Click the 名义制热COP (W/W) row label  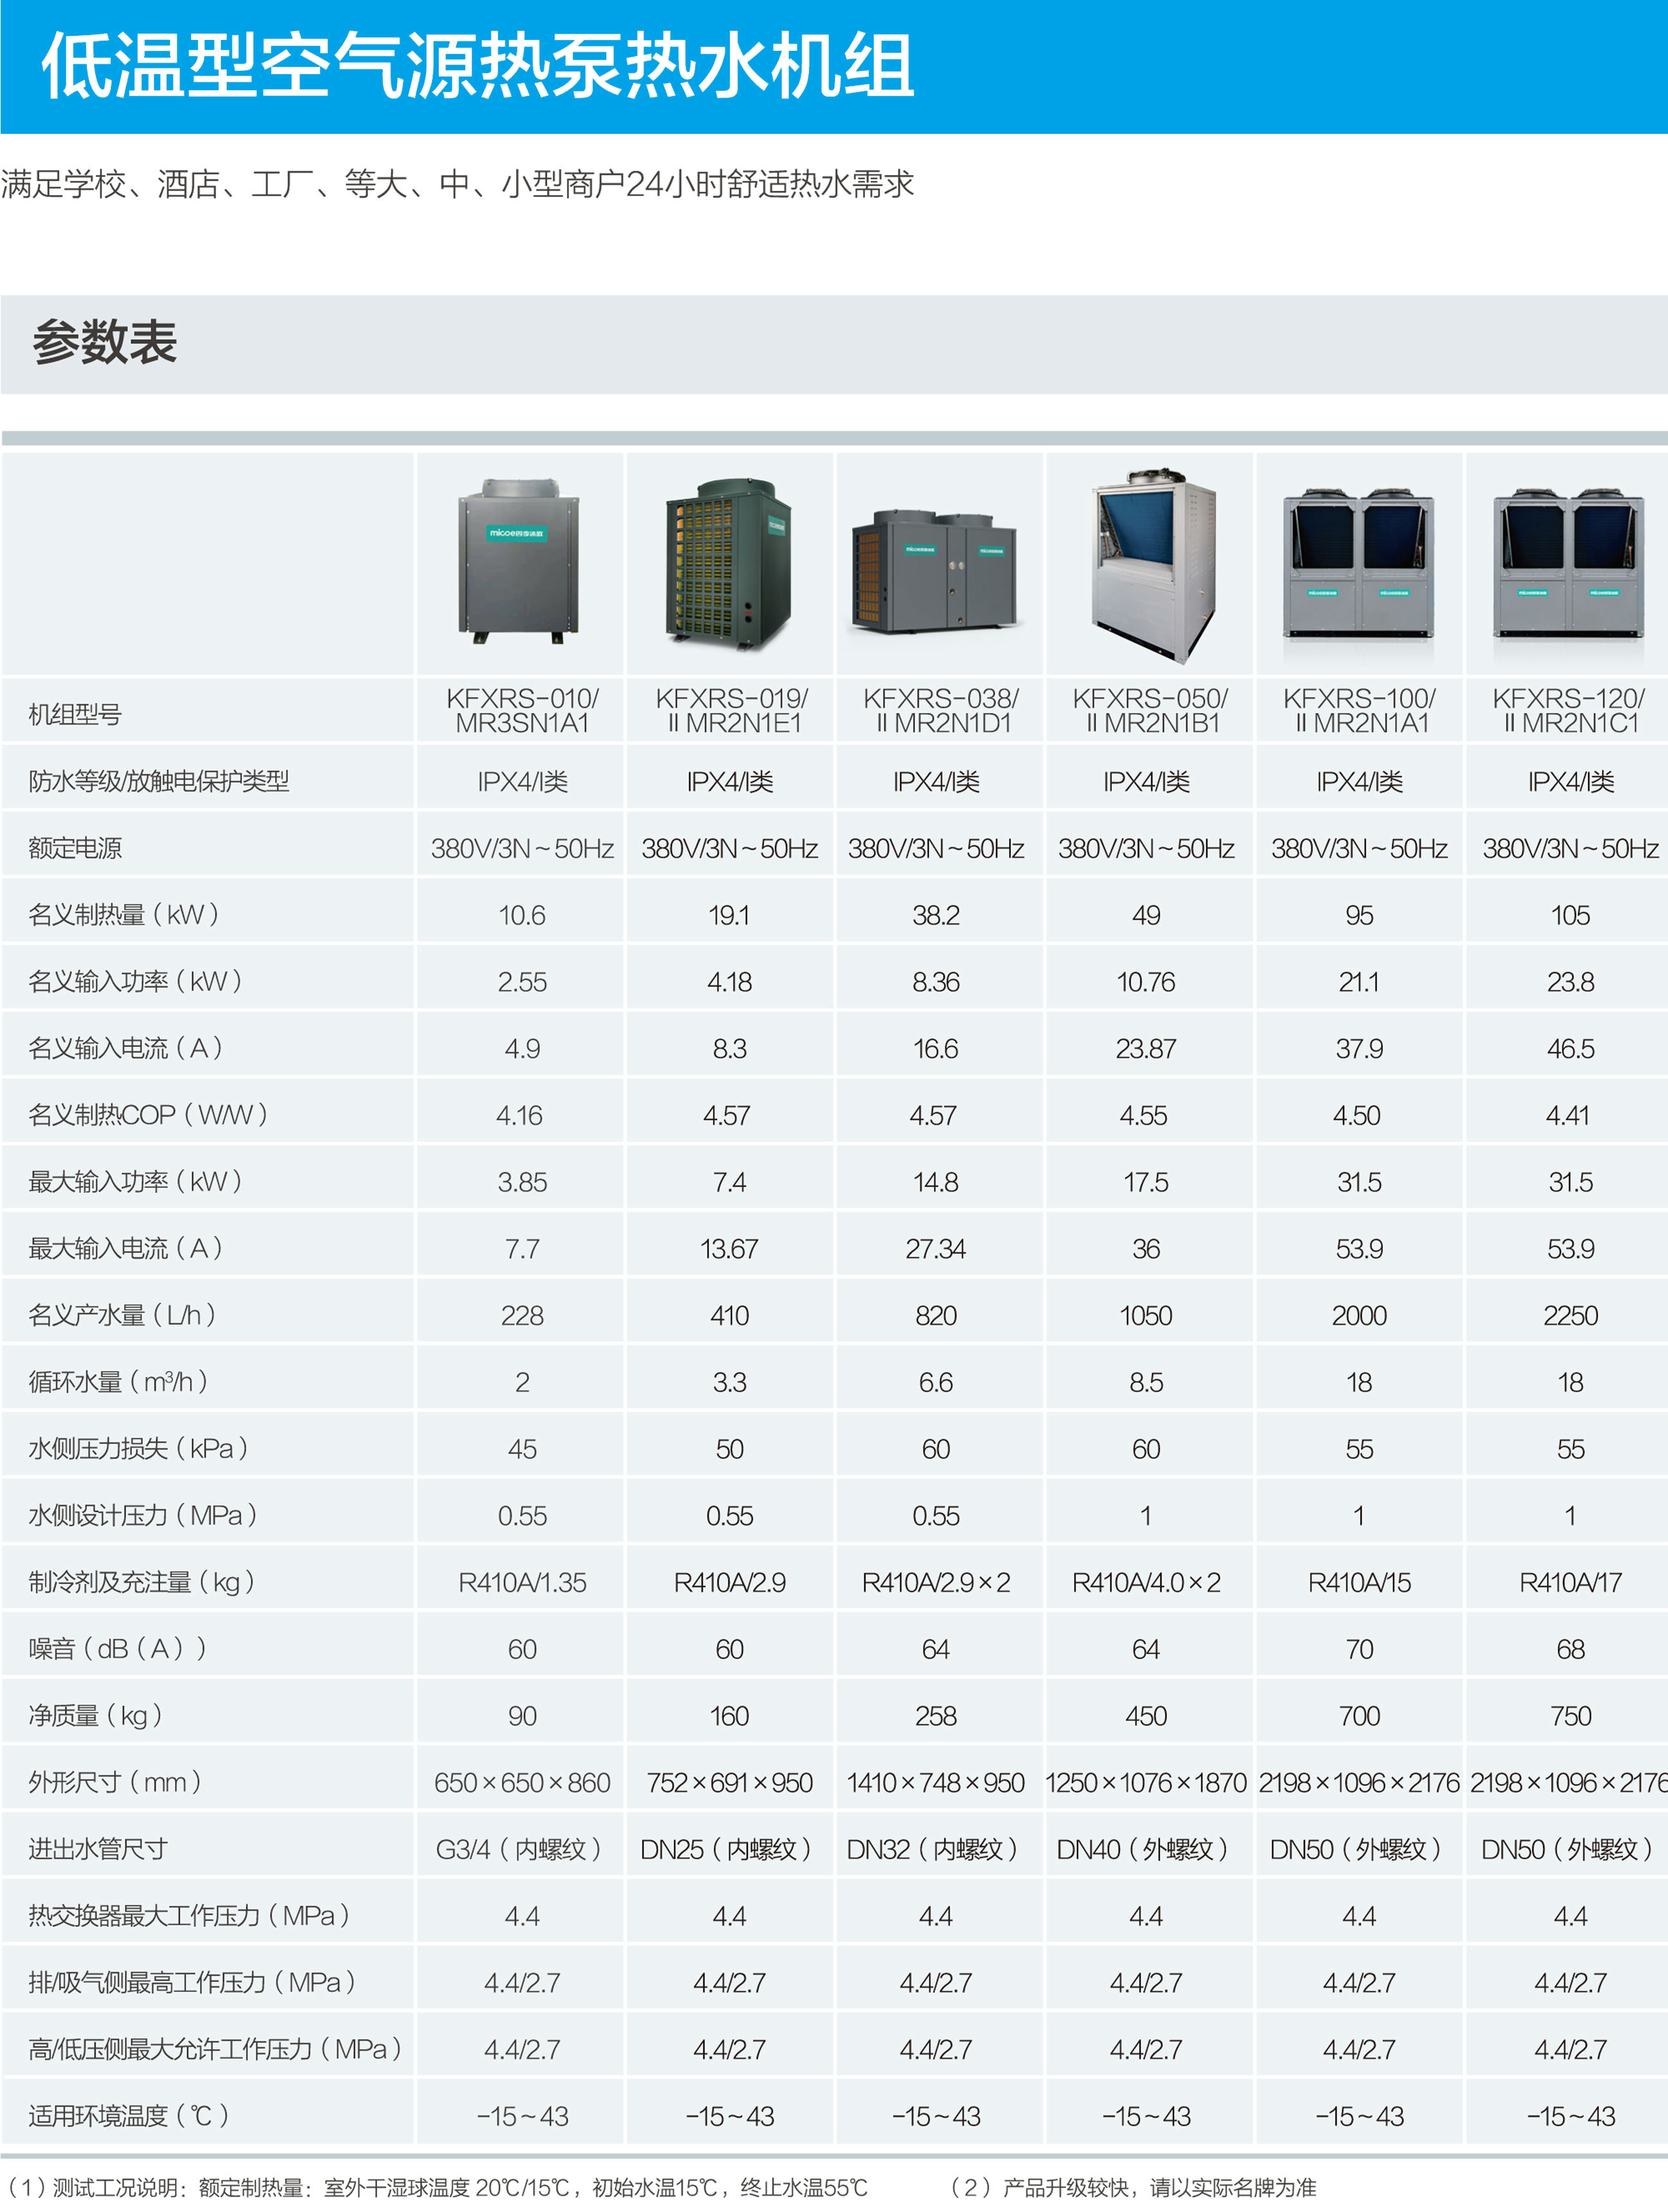148,1114
